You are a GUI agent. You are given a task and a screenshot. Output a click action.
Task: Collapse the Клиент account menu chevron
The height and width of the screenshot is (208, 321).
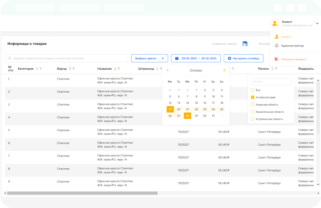click(317, 23)
